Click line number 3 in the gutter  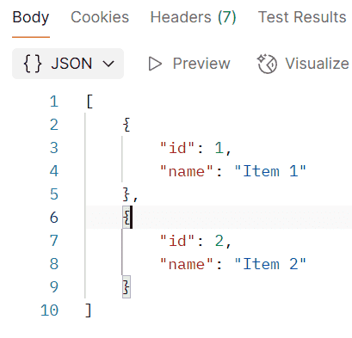click(x=54, y=148)
